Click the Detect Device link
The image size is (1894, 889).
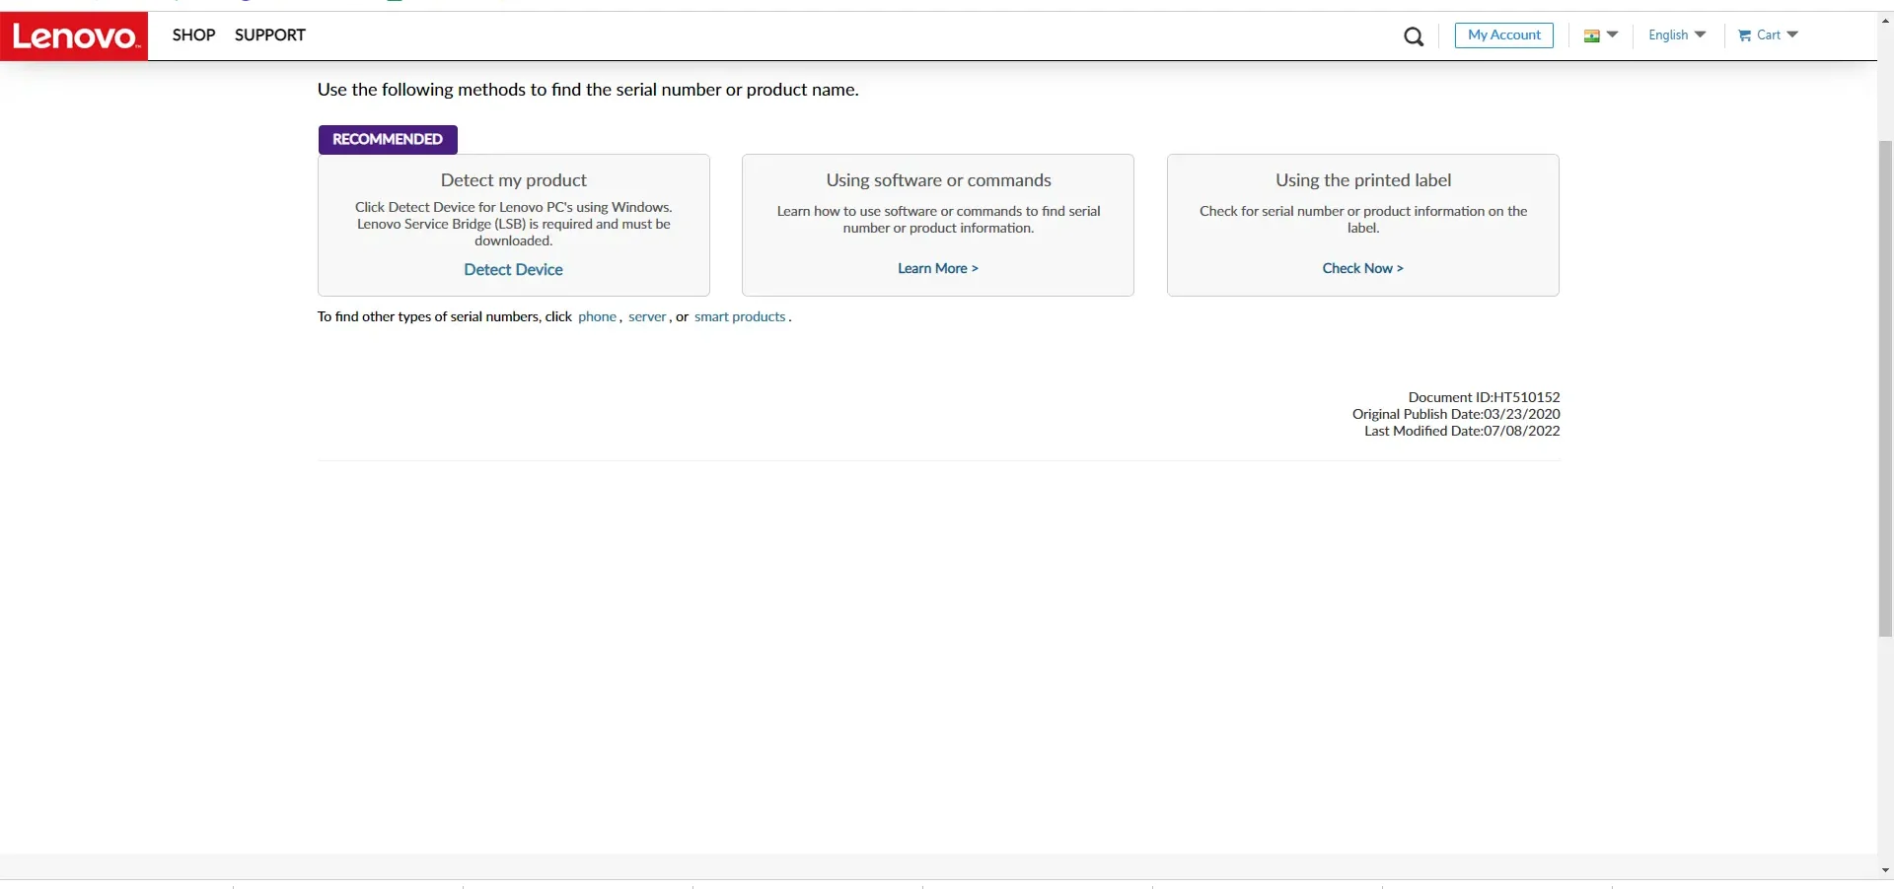(513, 269)
